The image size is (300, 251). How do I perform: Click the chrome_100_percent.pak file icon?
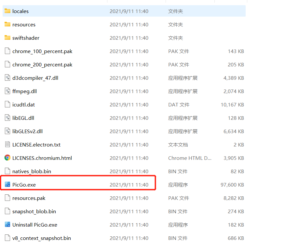(7, 51)
